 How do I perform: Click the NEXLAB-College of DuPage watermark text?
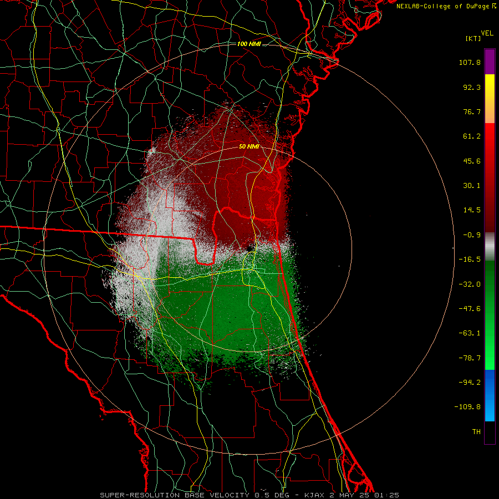[x=444, y=6]
